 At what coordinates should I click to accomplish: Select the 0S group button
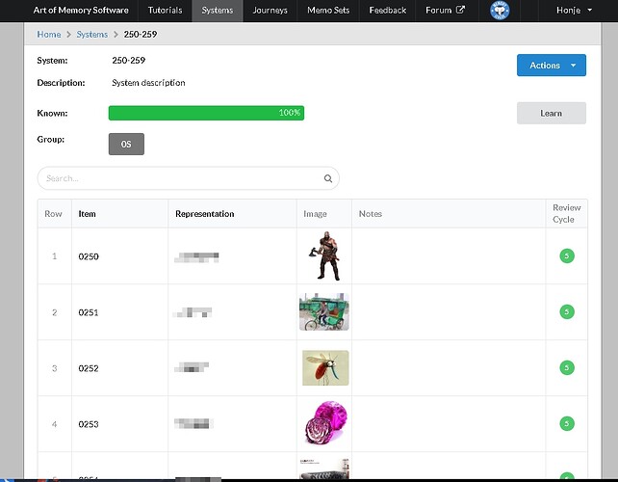[126, 144]
